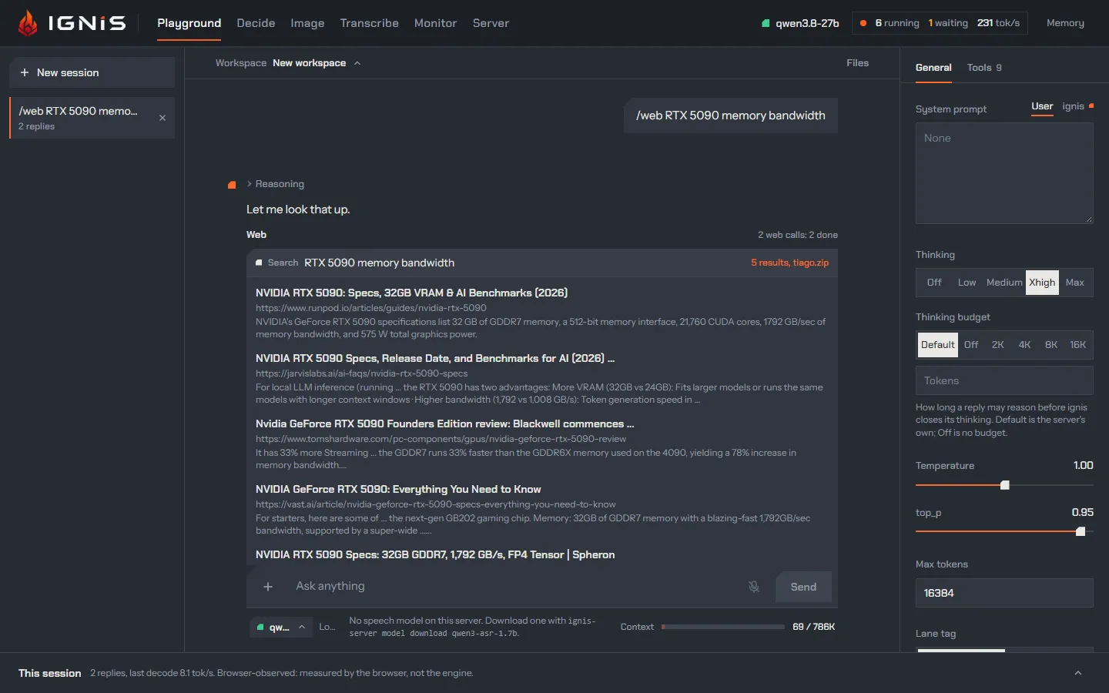Set Thinking to Medium

coord(1004,283)
